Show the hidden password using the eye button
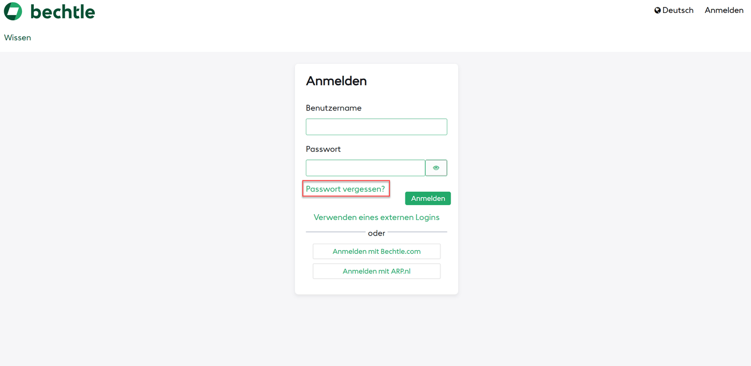The height and width of the screenshot is (366, 751). 436,167
